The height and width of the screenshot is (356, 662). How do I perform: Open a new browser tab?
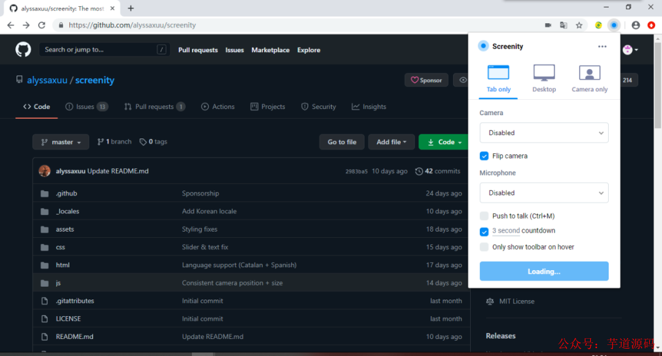click(x=131, y=8)
